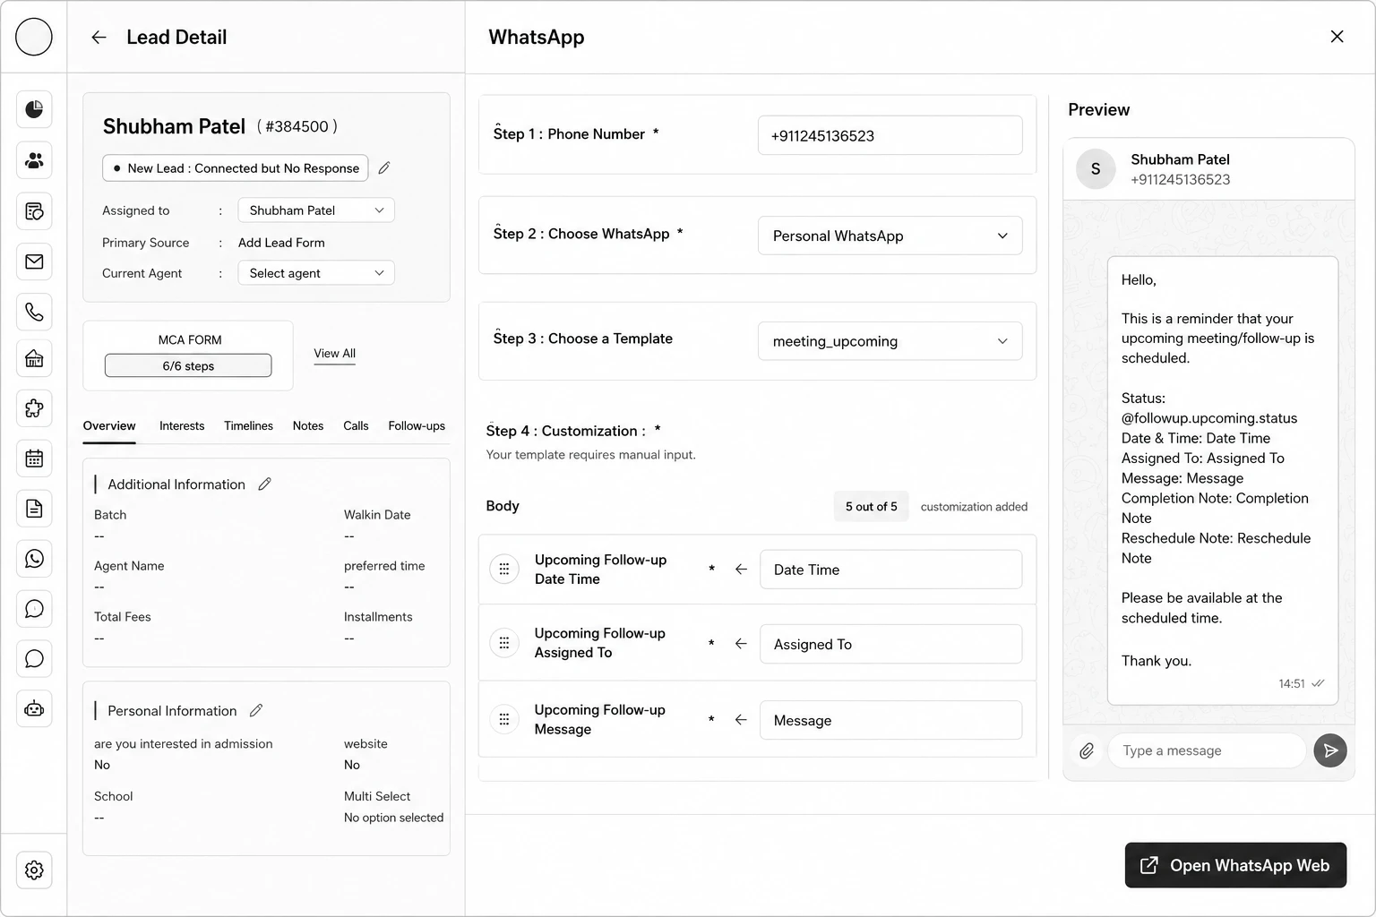Image resolution: width=1376 pixels, height=917 pixels.
Task: Open the Personal WhatsApp dropdown
Action: point(890,236)
